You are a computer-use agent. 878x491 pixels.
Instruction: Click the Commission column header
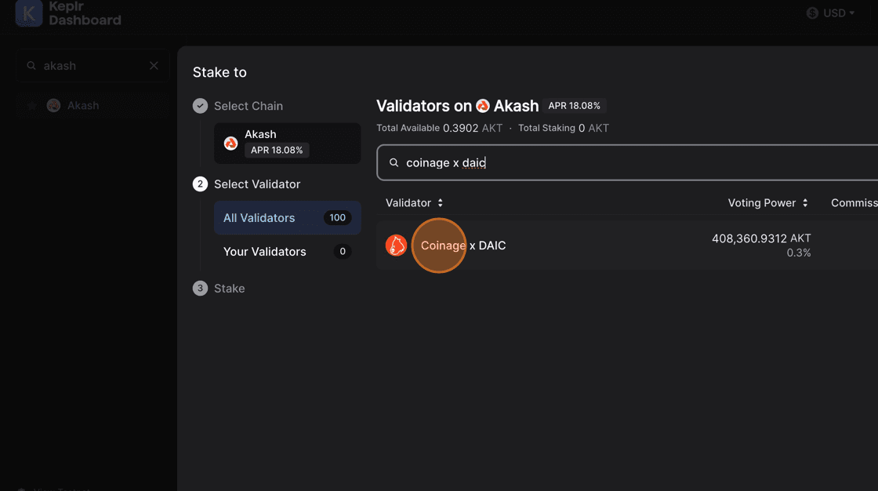[x=853, y=203]
